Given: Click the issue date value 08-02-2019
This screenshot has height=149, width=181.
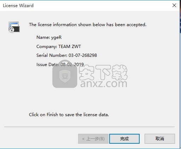Looking at the screenshot, I should 72,65.
